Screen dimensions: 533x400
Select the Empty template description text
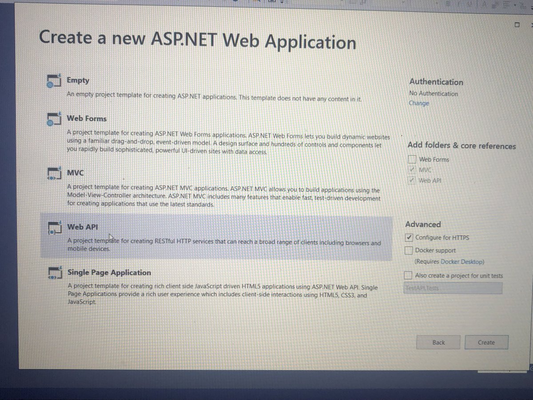tap(214, 97)
